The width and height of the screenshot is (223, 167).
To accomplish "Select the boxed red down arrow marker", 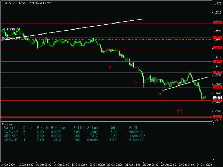I will click(179, 111).
